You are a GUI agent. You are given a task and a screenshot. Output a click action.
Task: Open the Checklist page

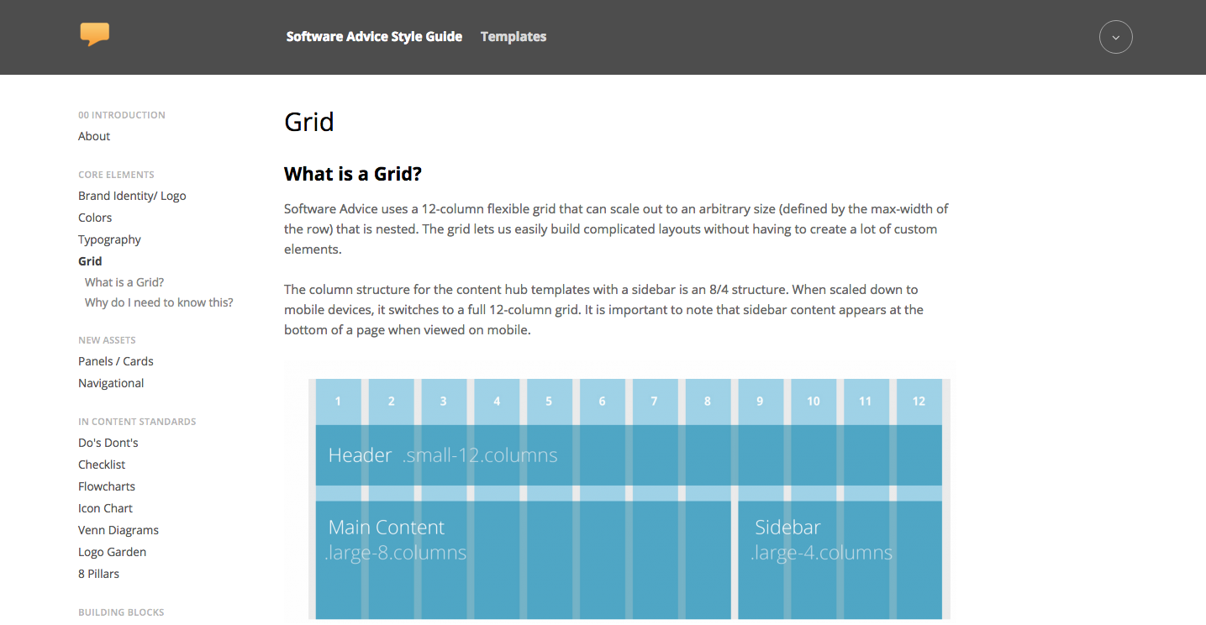(x=102, y=465)
